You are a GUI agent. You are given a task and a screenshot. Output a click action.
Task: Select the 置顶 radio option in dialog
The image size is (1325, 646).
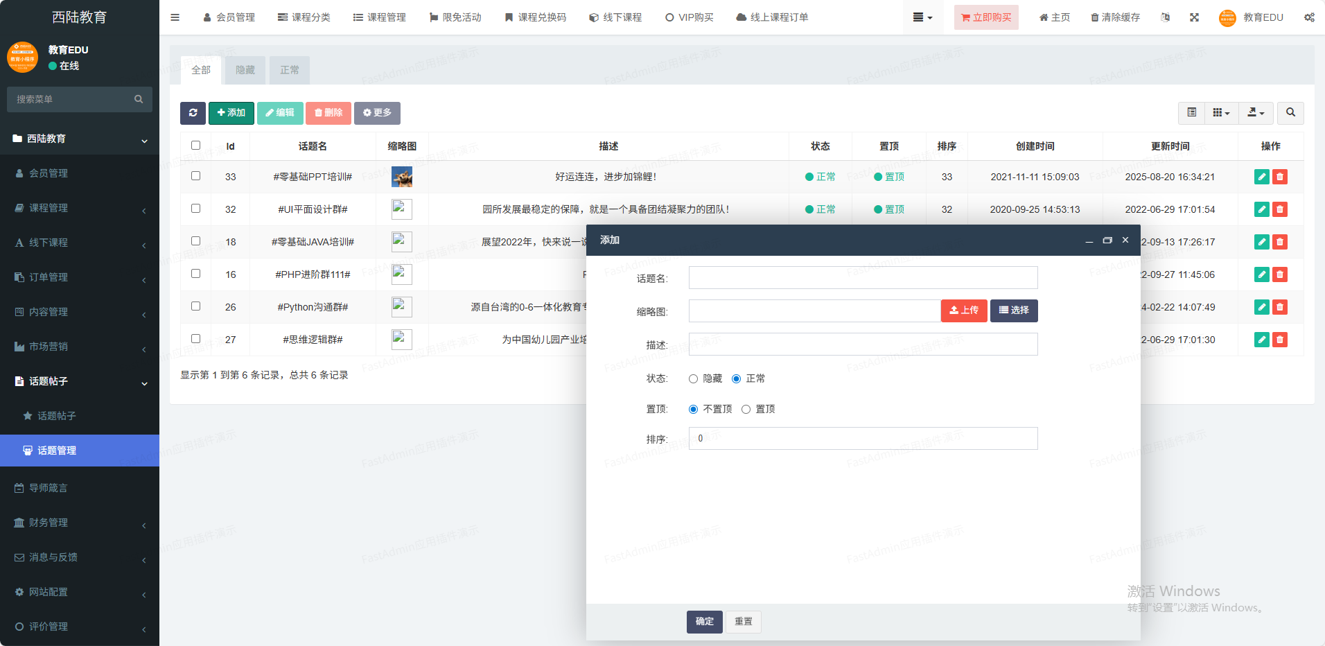tap(746, 409)
